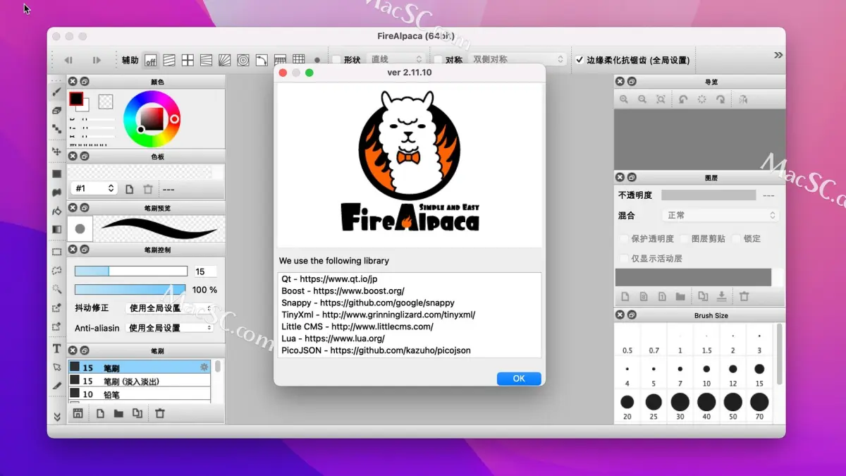Expand left toolbox overflow chevron

[x=57, y=417]
